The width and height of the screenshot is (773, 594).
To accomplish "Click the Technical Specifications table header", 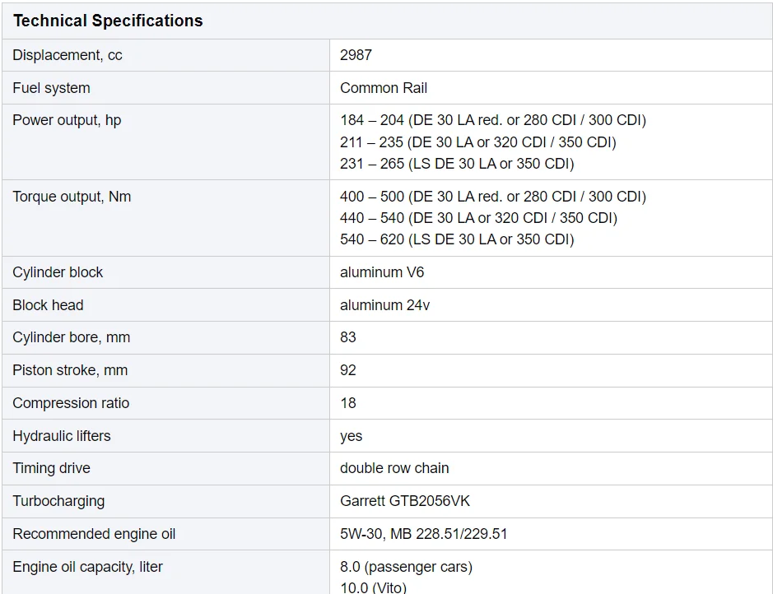I will 108,21.
